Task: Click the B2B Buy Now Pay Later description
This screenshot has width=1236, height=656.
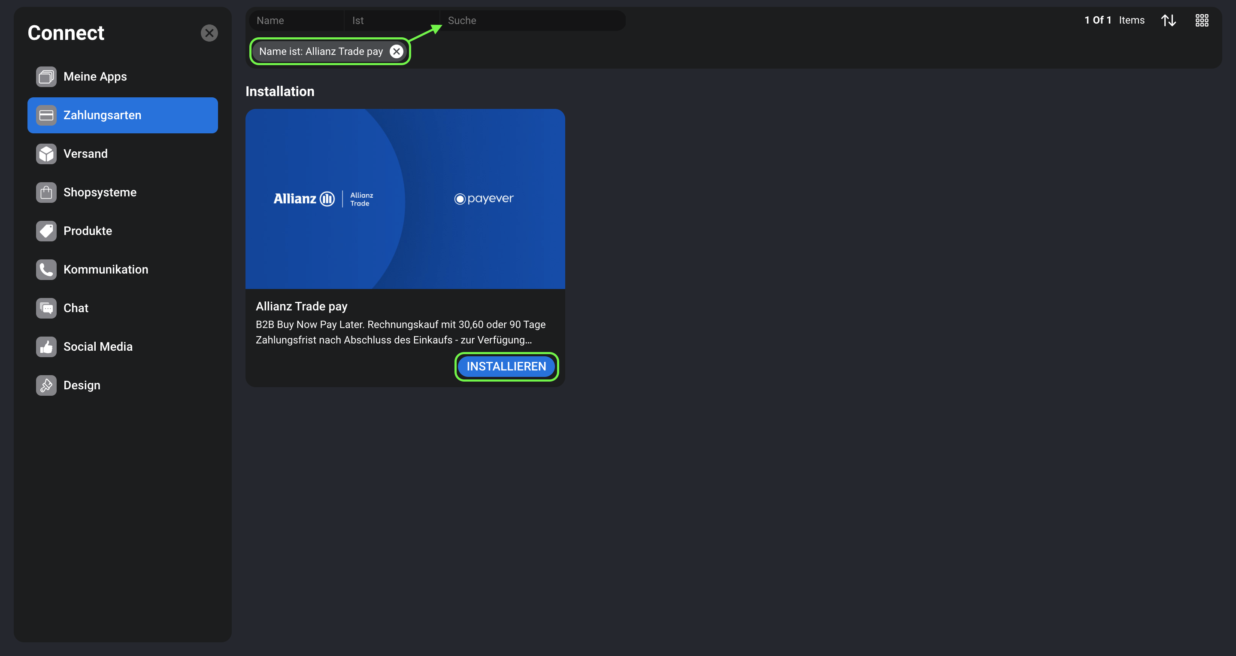Action: tap(401, 332)
